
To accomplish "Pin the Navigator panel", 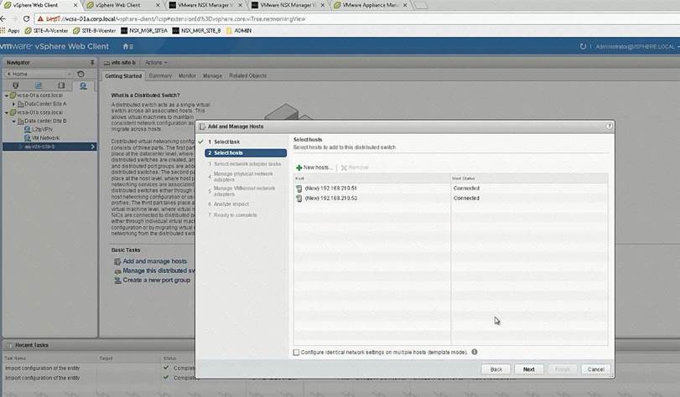I will tap(92, 63).
